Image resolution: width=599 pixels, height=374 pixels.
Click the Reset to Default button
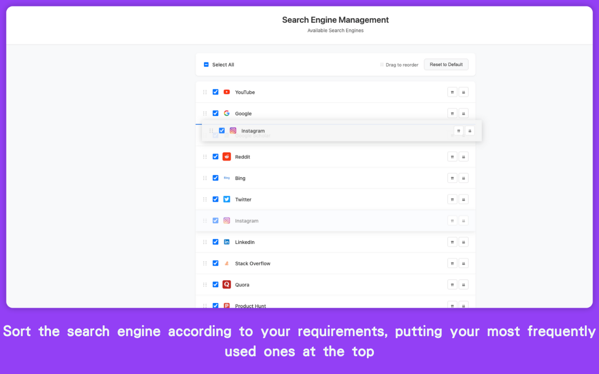(446, 65)
